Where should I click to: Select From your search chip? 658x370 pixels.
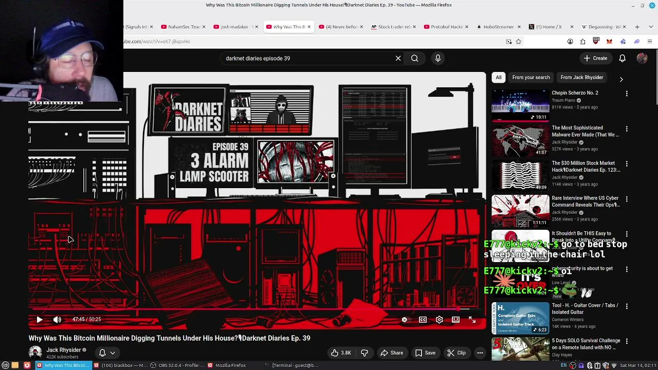tap(531, 78)
